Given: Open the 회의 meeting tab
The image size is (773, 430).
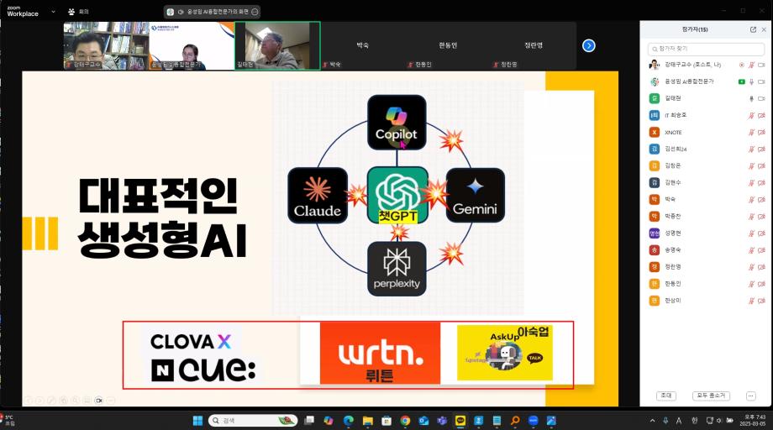Looking at the screenshot, I should 78,12.
